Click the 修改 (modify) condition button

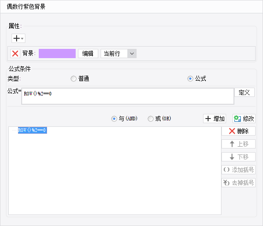(x=244, y=119)
